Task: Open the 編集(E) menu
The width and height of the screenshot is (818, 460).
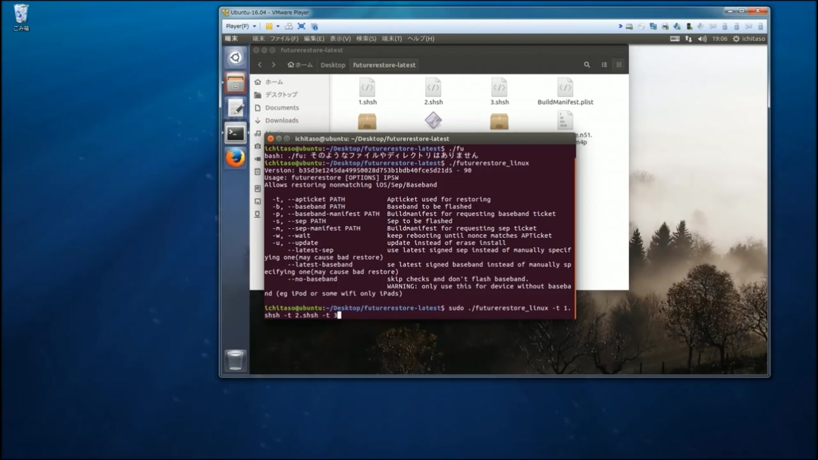Action: 314,39
